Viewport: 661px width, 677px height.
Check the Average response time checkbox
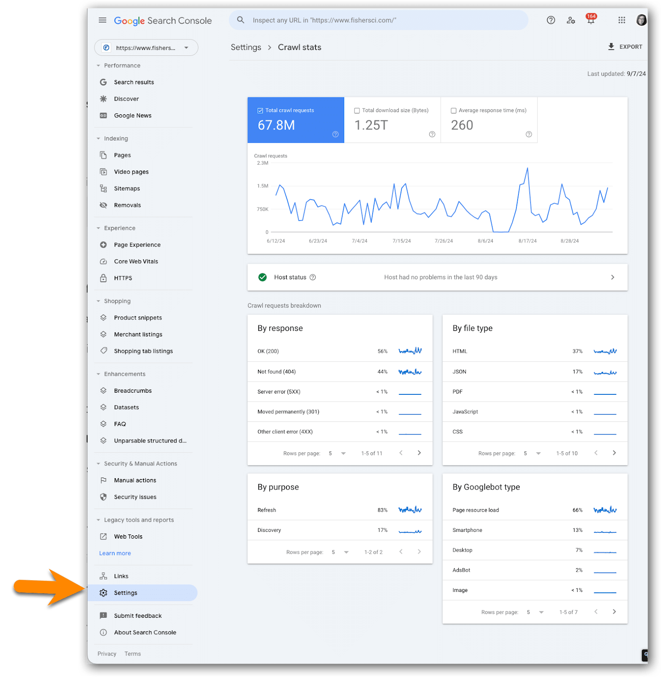[x=454, y=111]
